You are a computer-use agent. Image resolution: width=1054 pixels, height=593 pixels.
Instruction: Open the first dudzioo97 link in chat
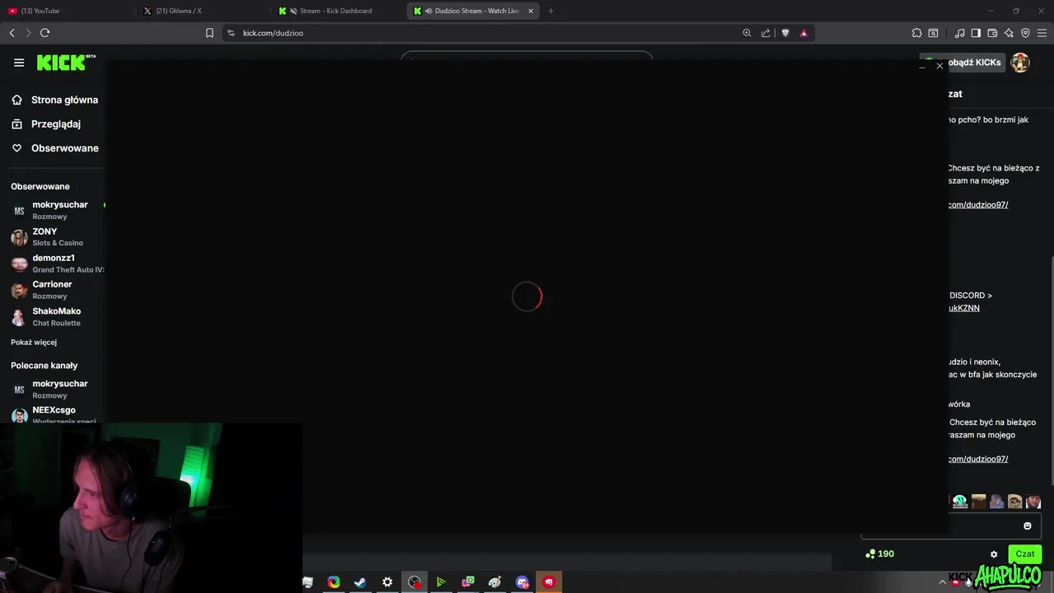[x=977, y=204]
